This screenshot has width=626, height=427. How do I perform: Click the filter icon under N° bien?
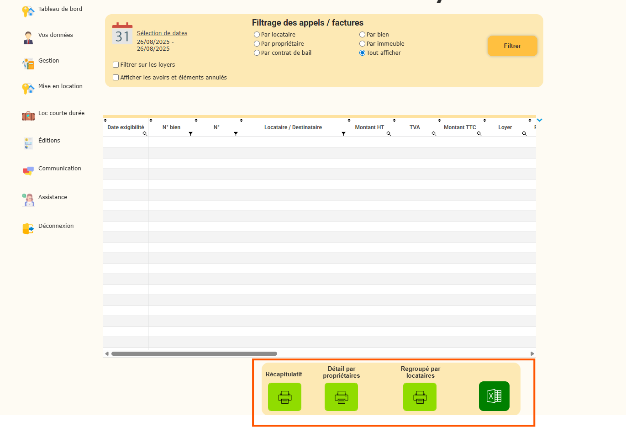click(190, 134)
